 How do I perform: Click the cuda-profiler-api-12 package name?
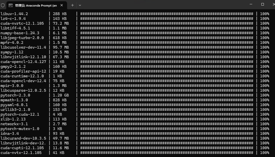pyautogui.click(x=23, y=71)
